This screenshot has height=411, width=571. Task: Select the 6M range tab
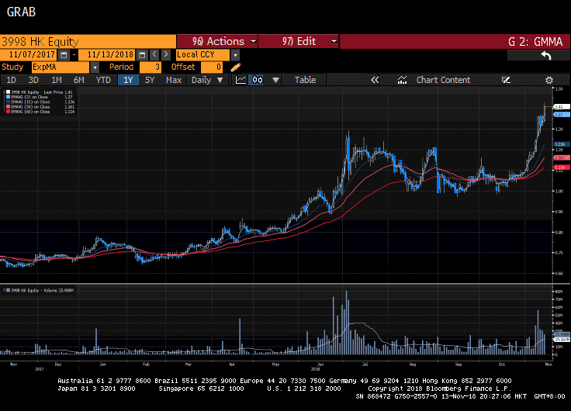pos(78,80)
